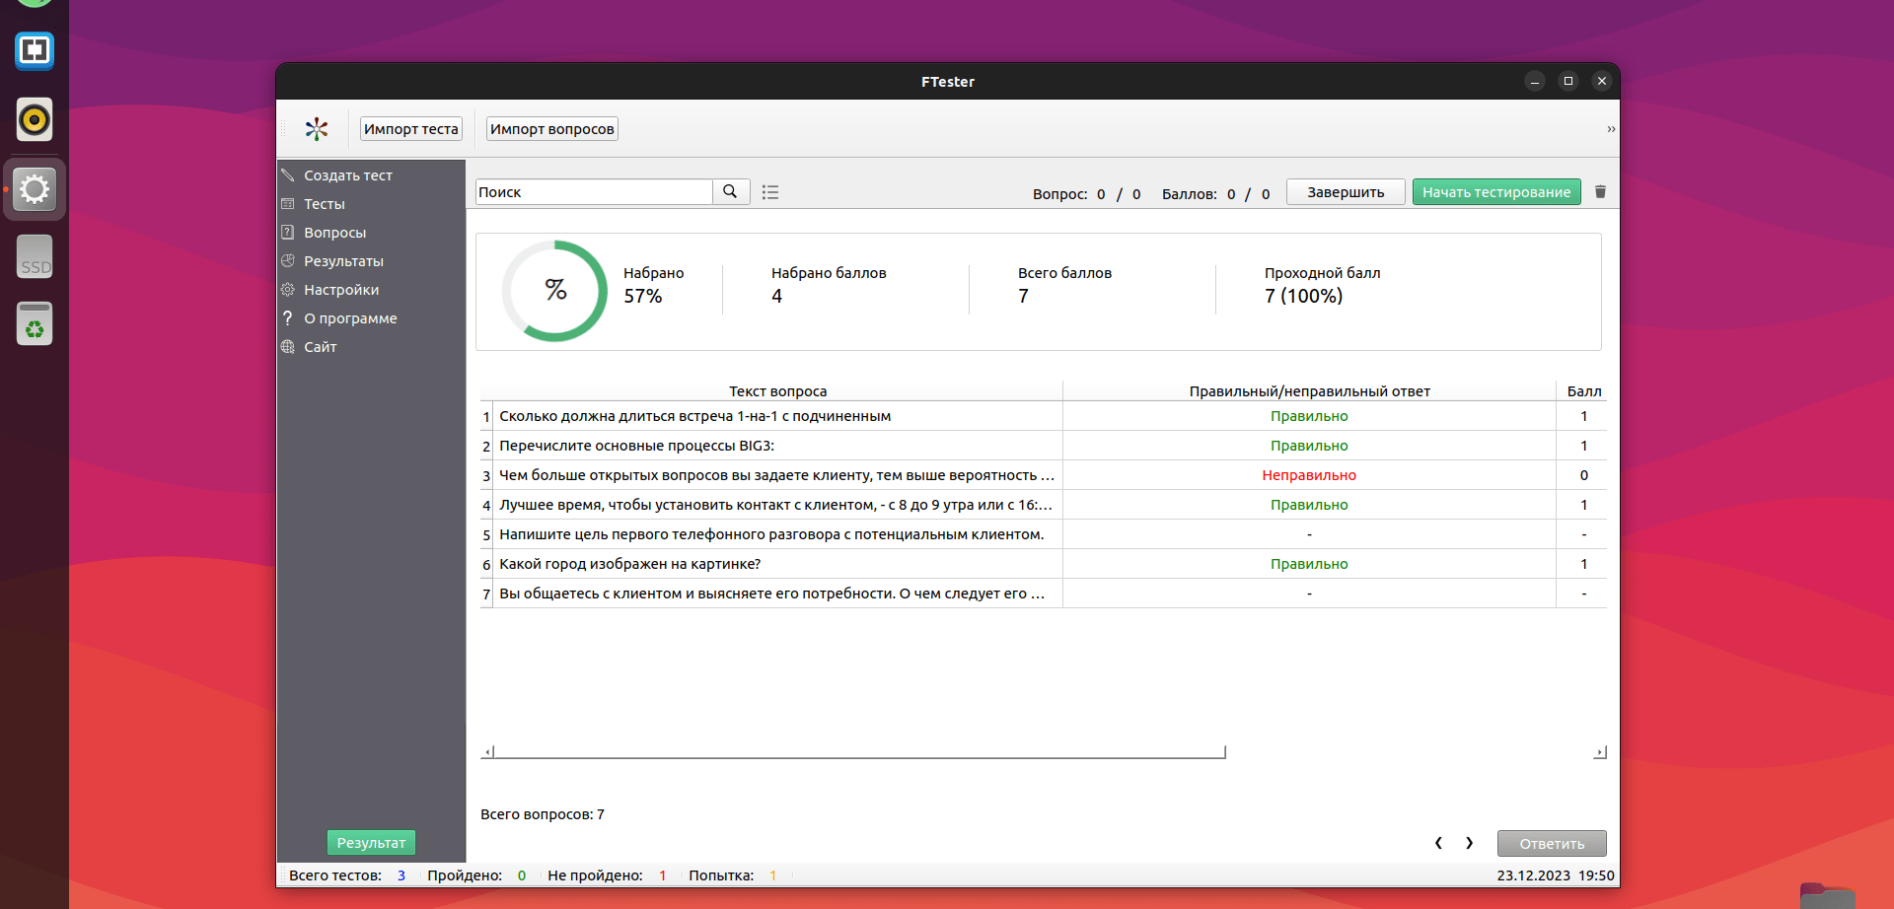Select row 'Напишите цель первого телефонного разговора'
The image size is (1894, 909).
pyautogui.click(x=778, y=534)
